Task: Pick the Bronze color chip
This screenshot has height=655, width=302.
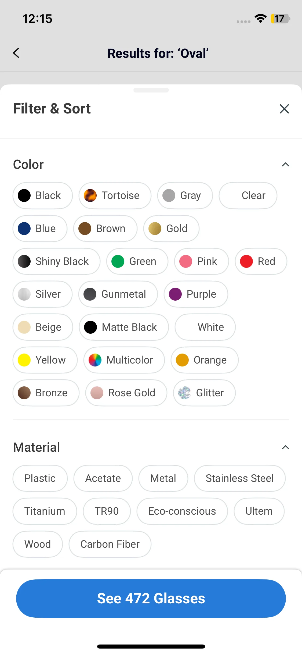Action: (x=46, y=393)
